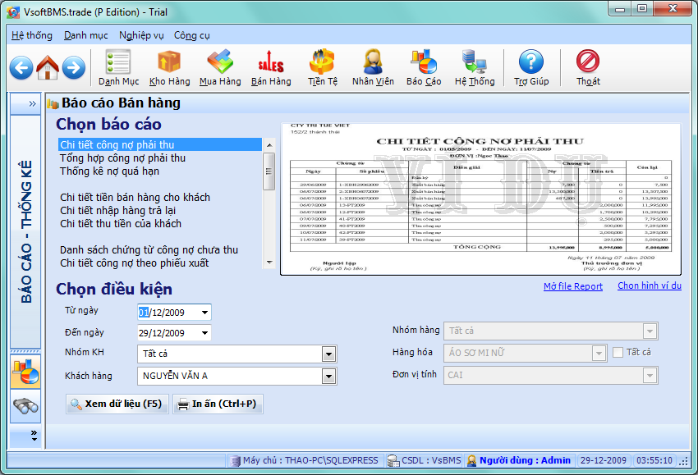
Task: Click the BÁO CÁO - THỐNG KÊ sidebar panel
Action: pyautogui.click(x=25, y=231)
